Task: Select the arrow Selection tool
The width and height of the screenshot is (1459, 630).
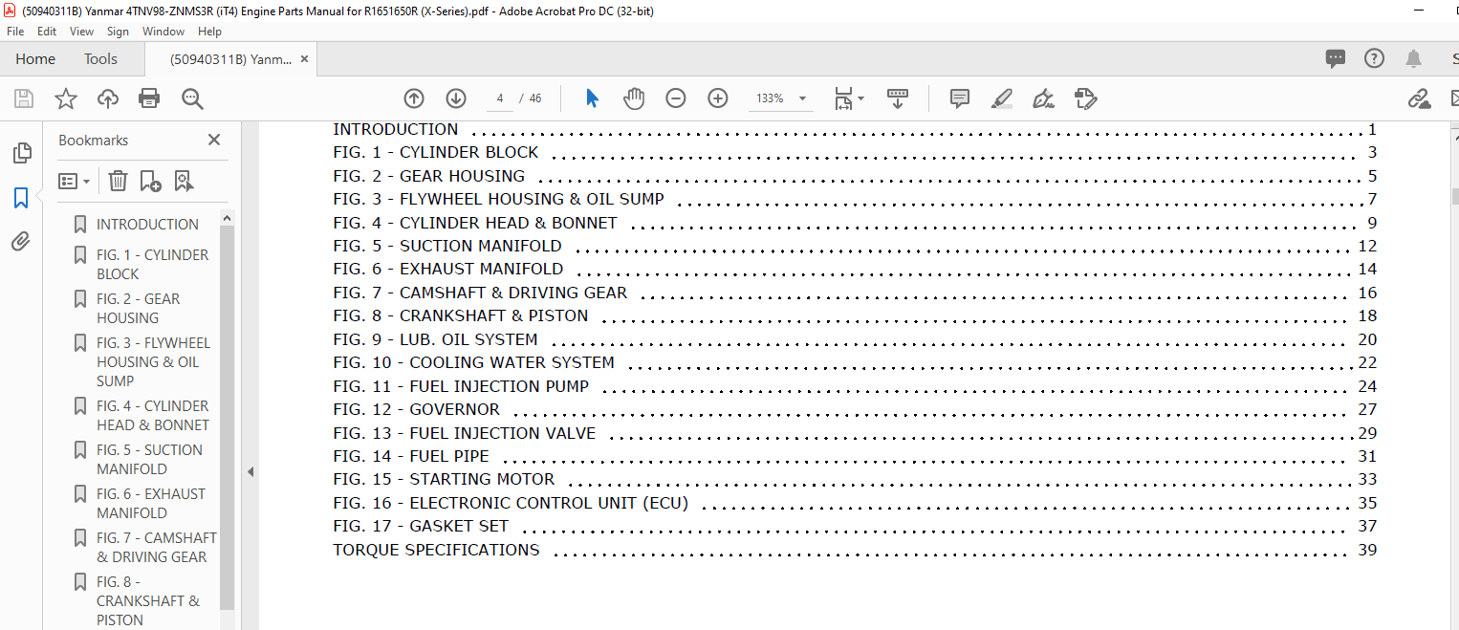Action: 592,98
